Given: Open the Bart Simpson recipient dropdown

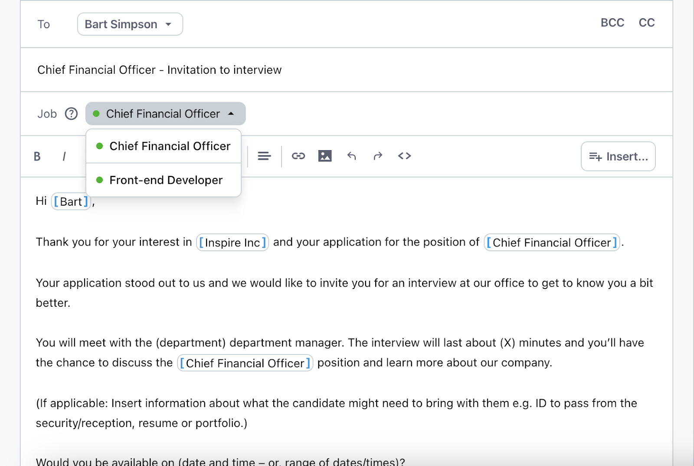Looking at the screenshot, I should pos(130,24).
